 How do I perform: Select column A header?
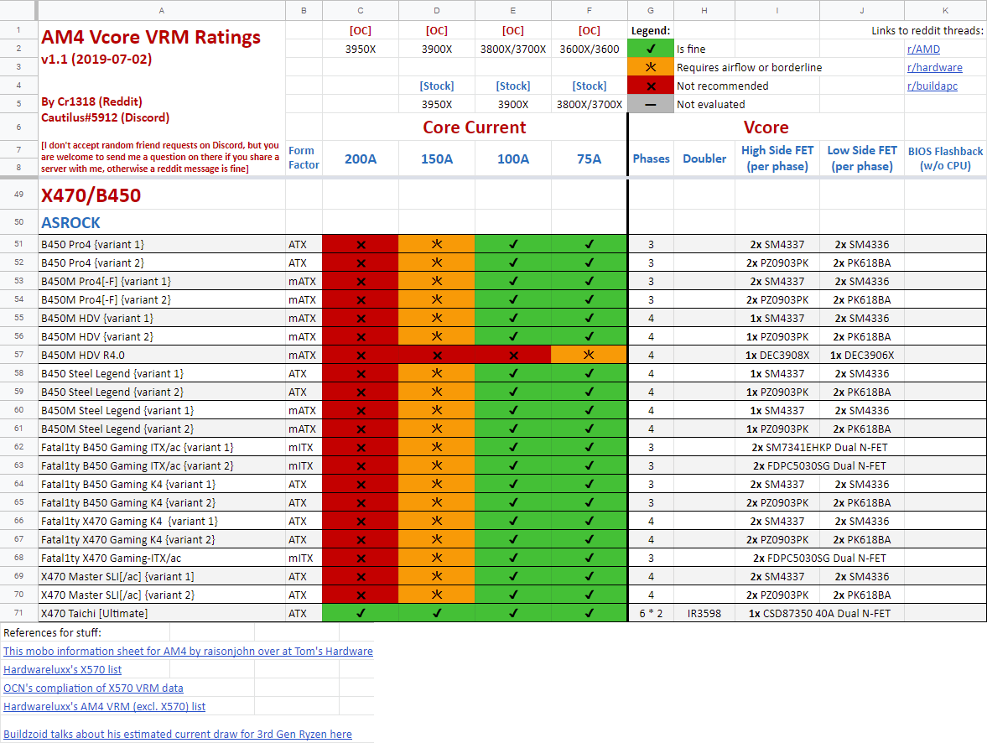pyautogui.click(x=162, y=10)
